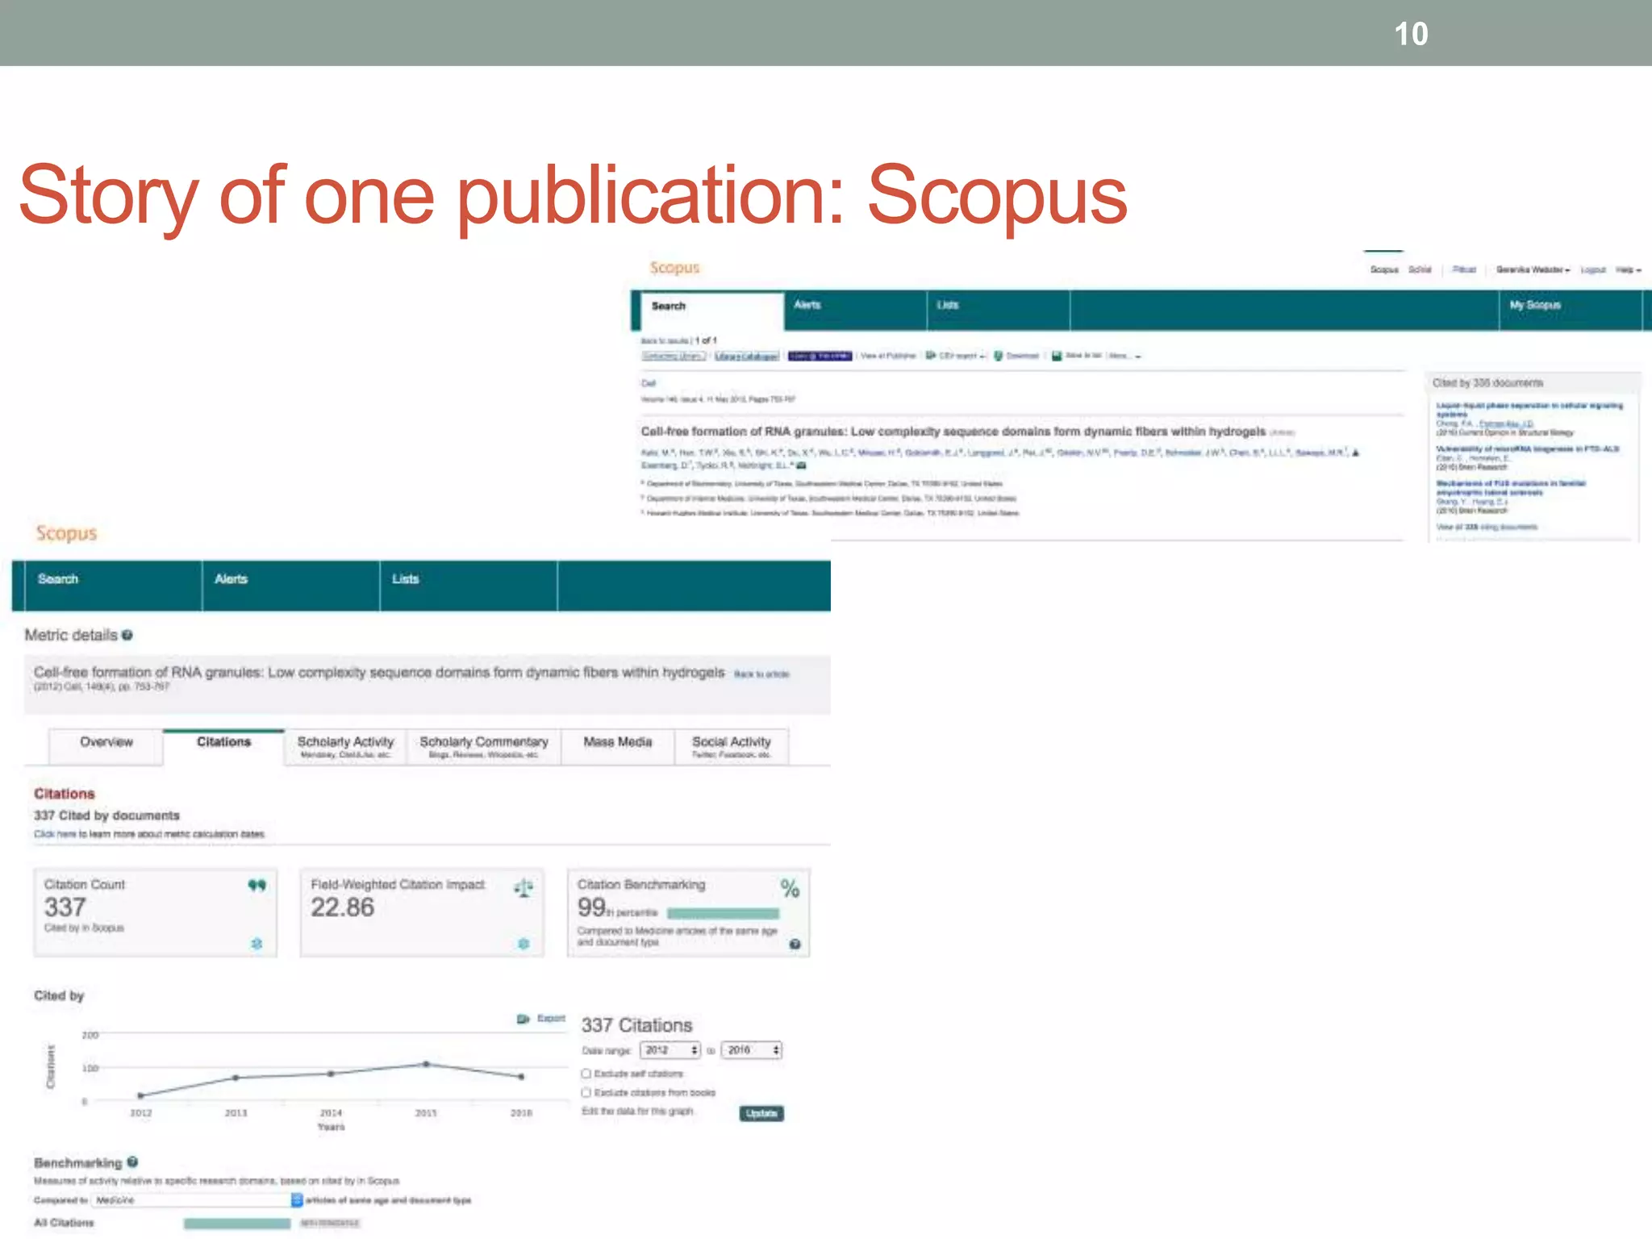Viewport: 1652px width, 1239px height.
Task: Open Alerts tab on article page
Action: pos(855,310)
